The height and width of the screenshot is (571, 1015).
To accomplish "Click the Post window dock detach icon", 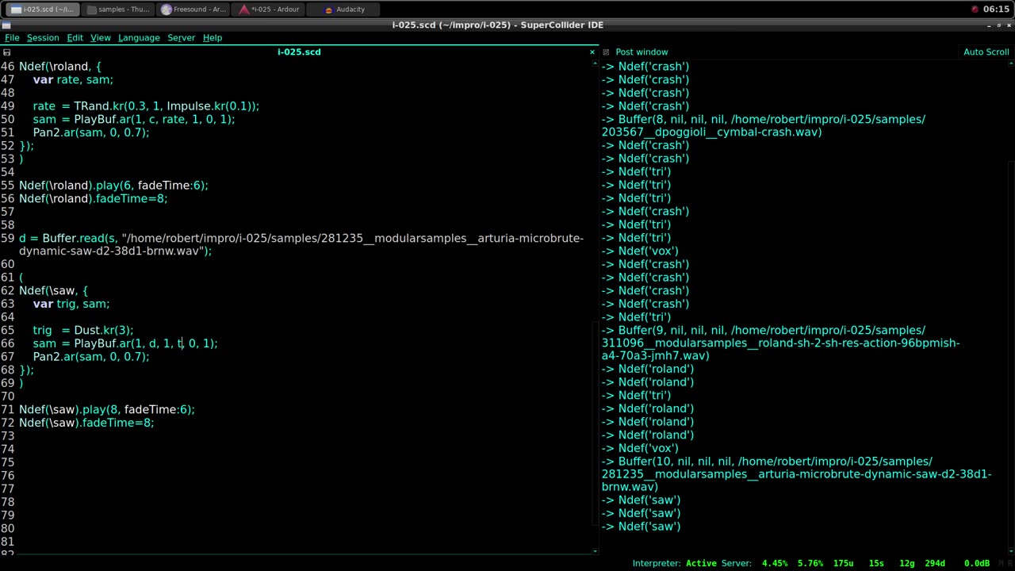I will (607, 52).
